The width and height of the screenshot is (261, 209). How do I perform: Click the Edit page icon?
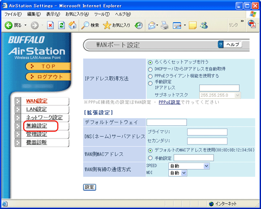pyautogui.click(x=177, y=26)
